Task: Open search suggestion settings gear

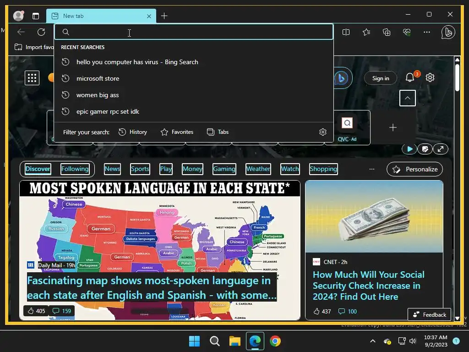Action: (323, 132)
